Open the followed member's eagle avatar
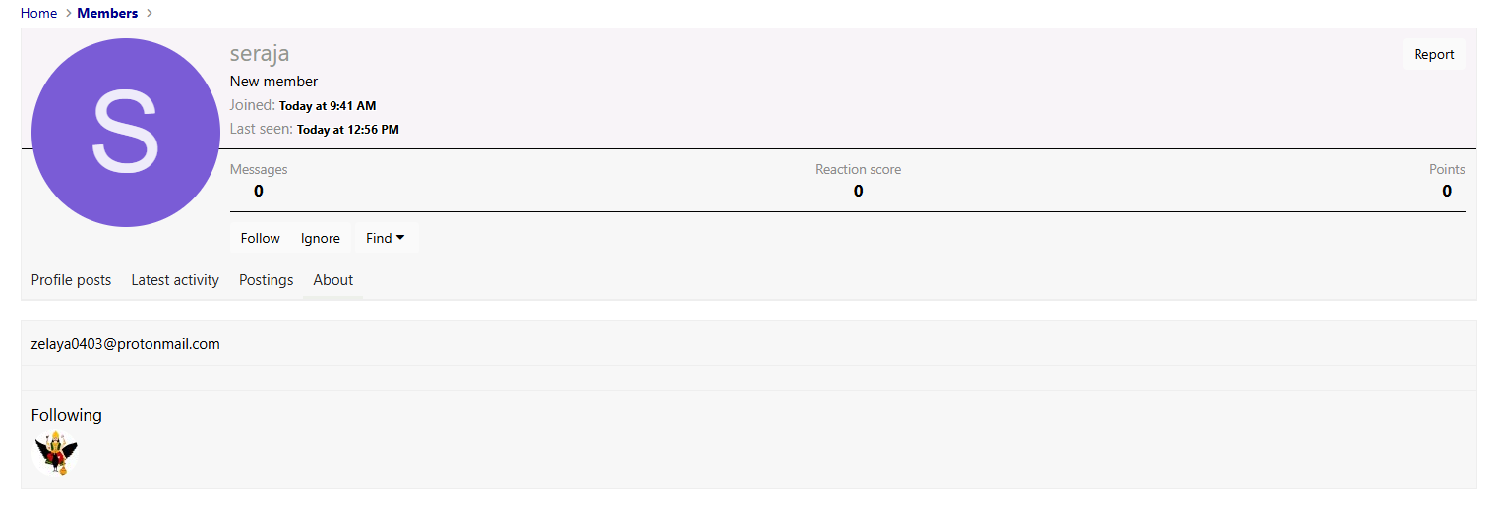The height and width of the screenshot is (506, 1509). [x=55, y=453]
